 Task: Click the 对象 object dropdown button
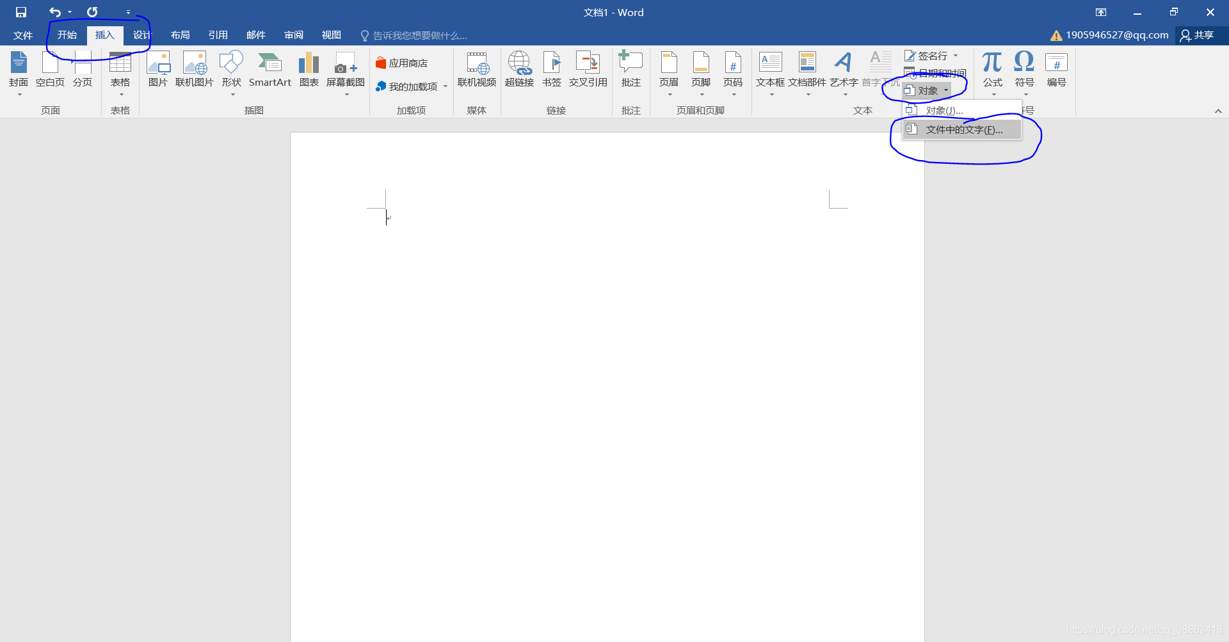tap(926, 91)
